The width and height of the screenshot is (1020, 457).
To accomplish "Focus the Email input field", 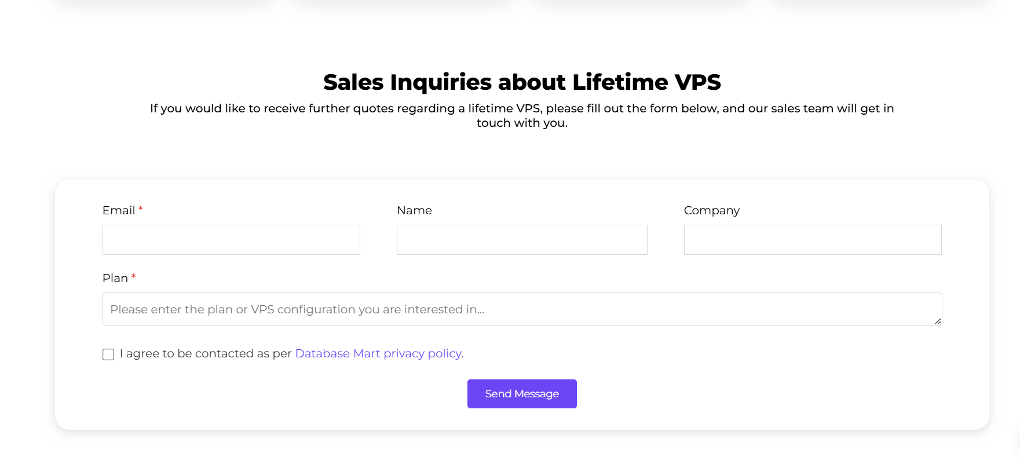I will [231, 239].
